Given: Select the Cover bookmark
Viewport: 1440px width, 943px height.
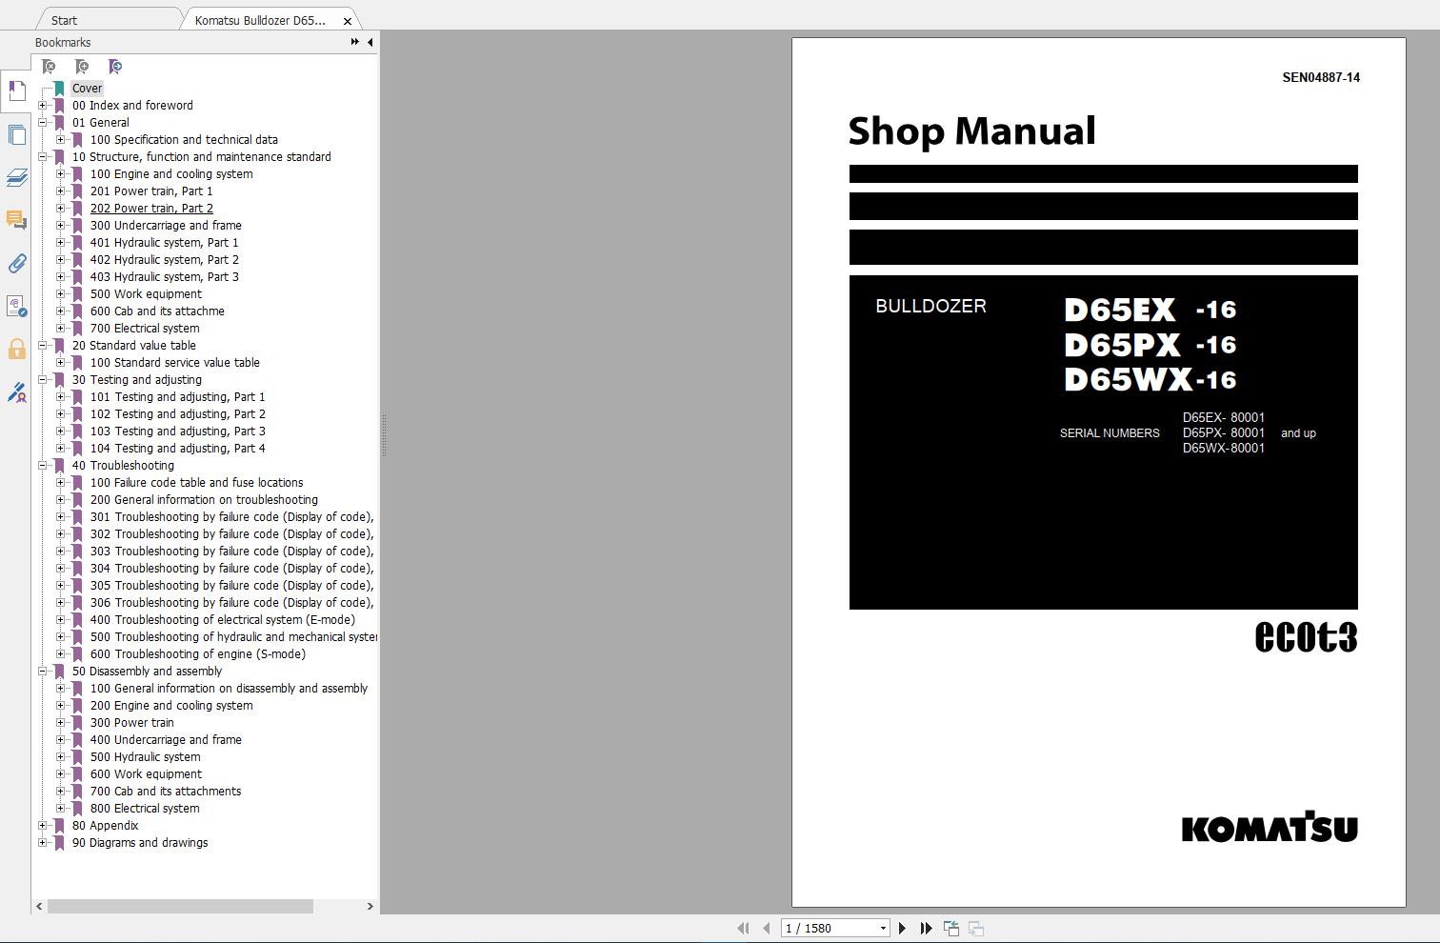Looking at the screenshot, I should coord(87,89).
